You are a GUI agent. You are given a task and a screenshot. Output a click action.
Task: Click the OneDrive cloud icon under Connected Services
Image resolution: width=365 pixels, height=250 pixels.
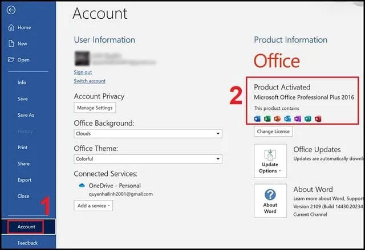(82, 186)
